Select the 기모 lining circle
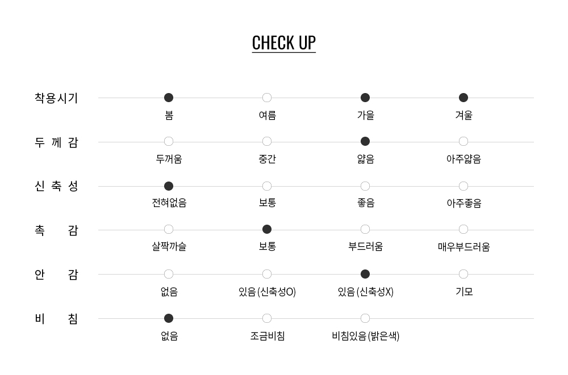The width and height of the screenshot is (568, 375). point(463,274)
